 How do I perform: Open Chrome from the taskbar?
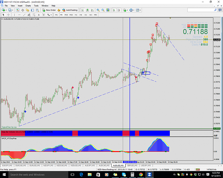[141, 174]
